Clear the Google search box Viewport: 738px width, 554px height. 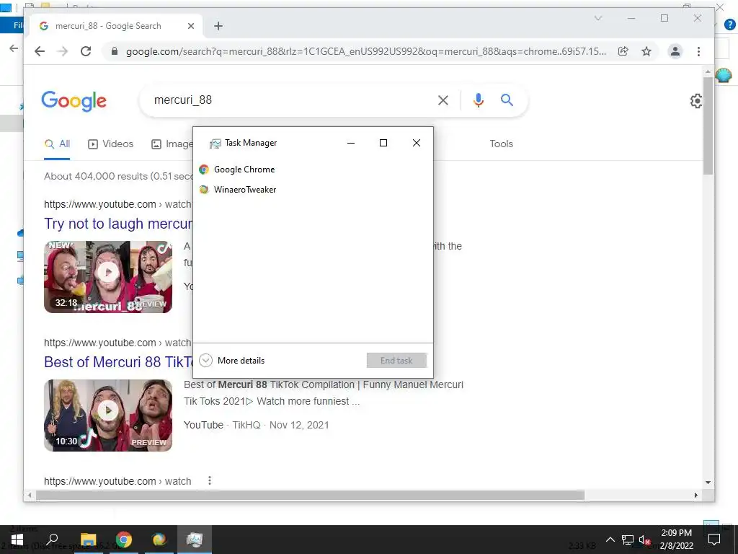tap(443, 100)
